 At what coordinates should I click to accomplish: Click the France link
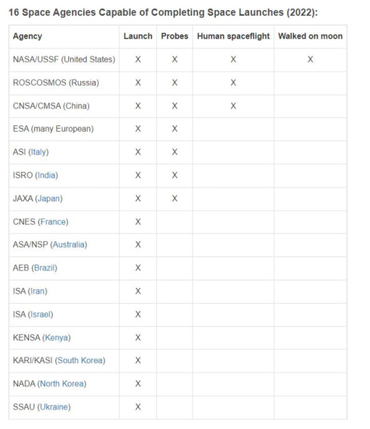click(x=53, y=221)
